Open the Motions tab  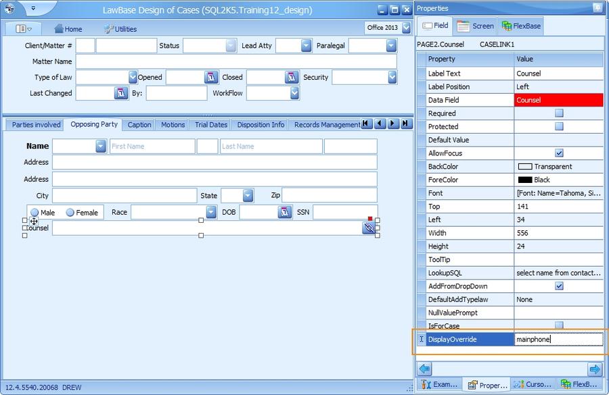(x=173, y=125)
